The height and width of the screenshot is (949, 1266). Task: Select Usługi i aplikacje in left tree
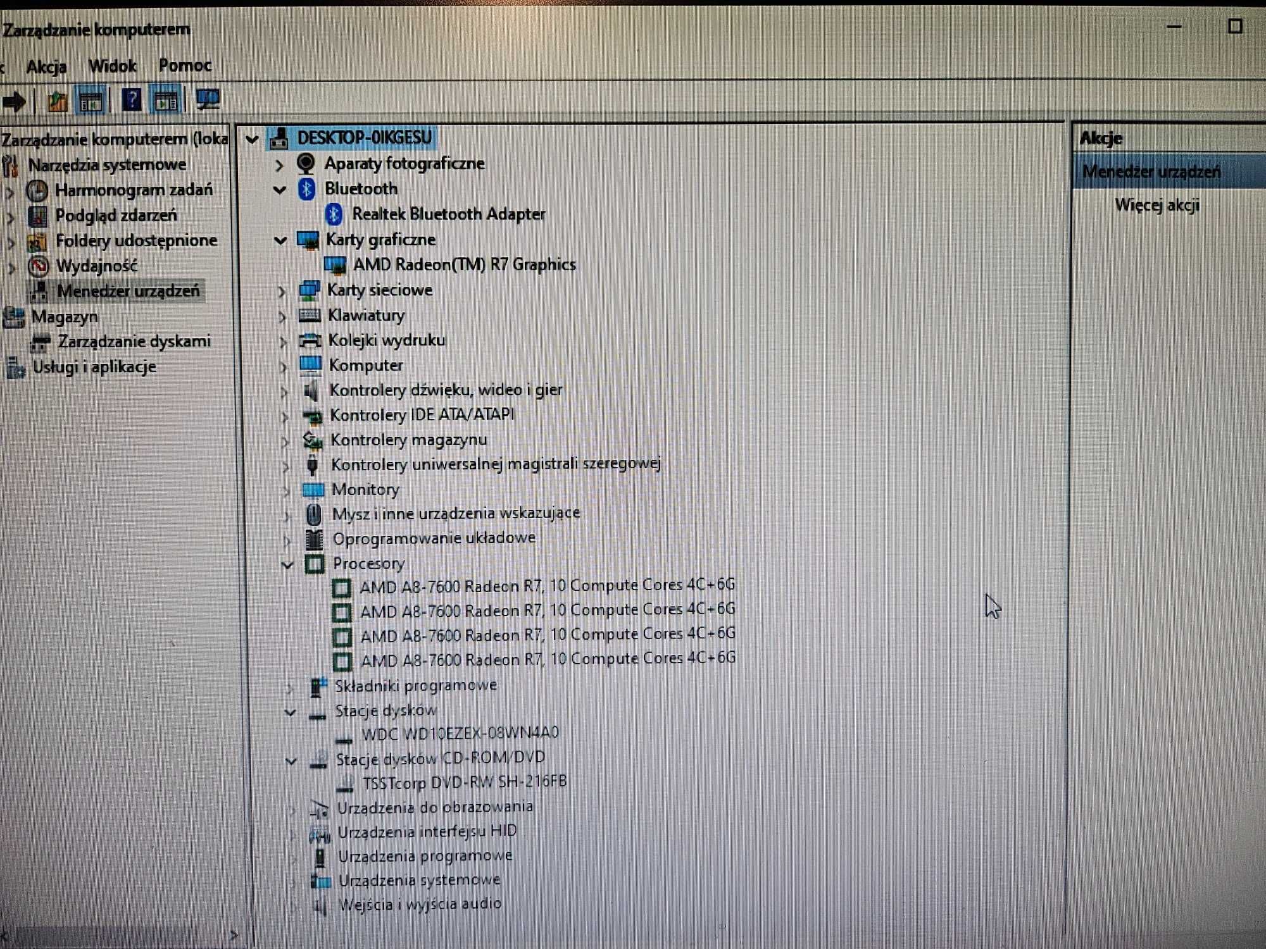click(94, 367)
